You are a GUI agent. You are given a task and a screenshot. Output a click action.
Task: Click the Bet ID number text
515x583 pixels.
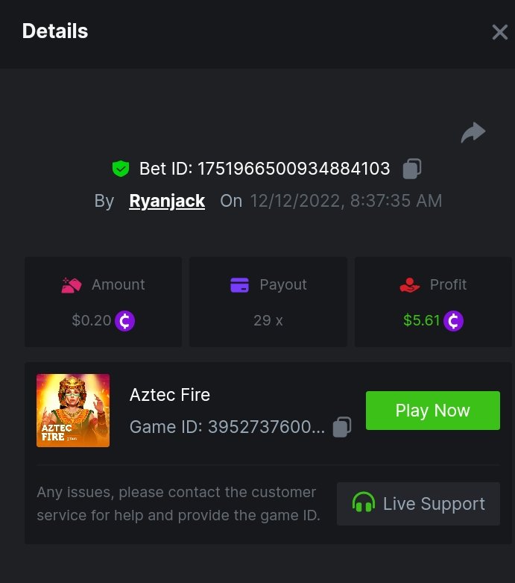(x=294, y=169)
